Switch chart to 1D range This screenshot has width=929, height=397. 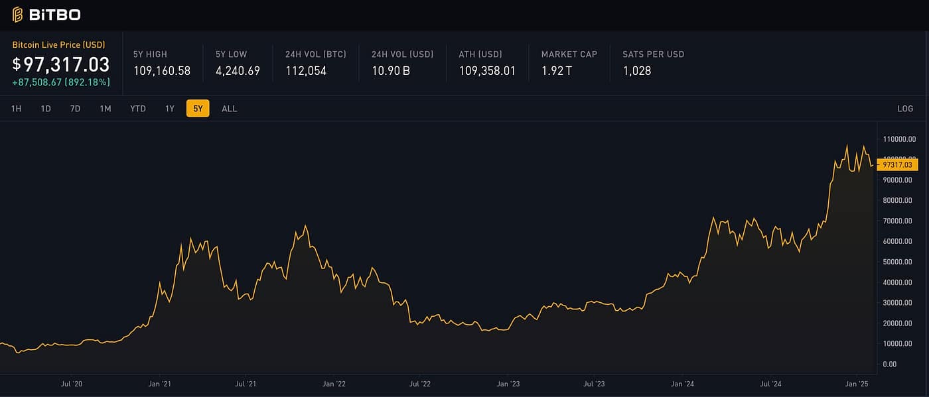point(46,109)
